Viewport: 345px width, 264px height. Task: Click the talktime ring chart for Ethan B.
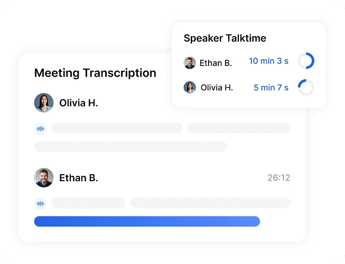pyautogui.click(x=306, y=61)
